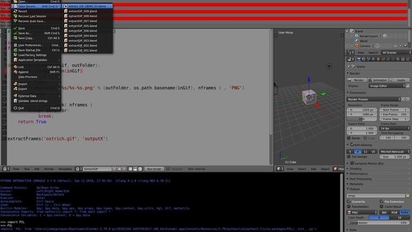Expand the External Data submenu
Image resolution: width=412 pixels, height=232 pixels.
(x=36, y=96)
